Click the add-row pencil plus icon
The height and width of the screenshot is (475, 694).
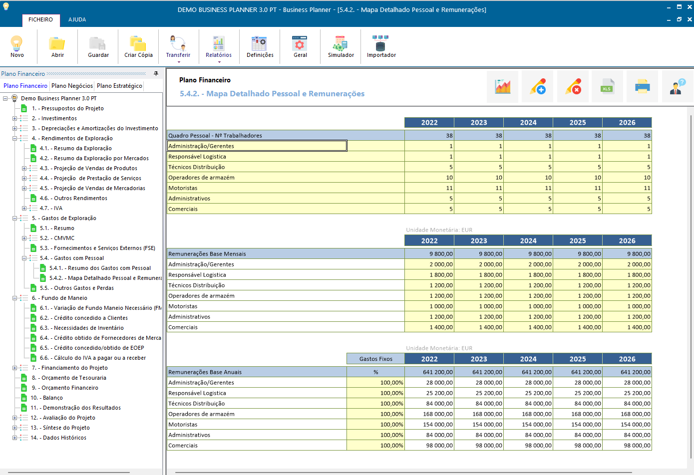click(538, 87)
